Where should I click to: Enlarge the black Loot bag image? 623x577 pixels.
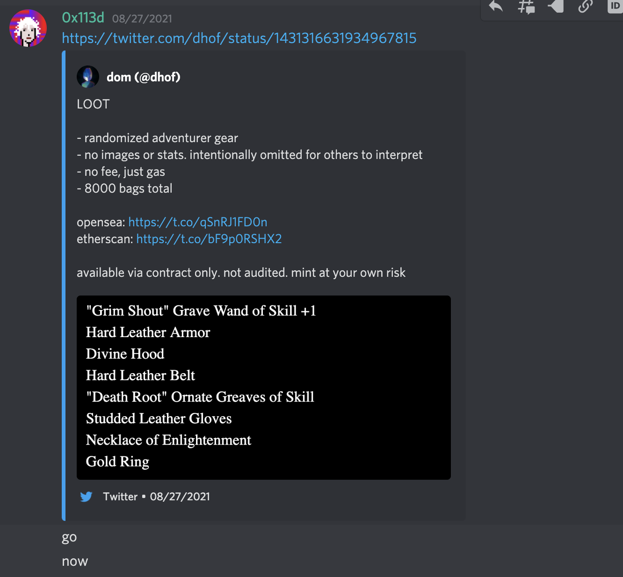264,388
